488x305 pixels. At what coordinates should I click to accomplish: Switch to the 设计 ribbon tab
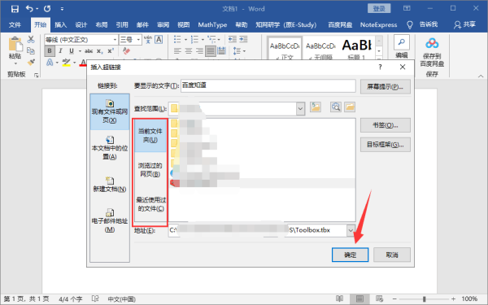coord(81,24)
